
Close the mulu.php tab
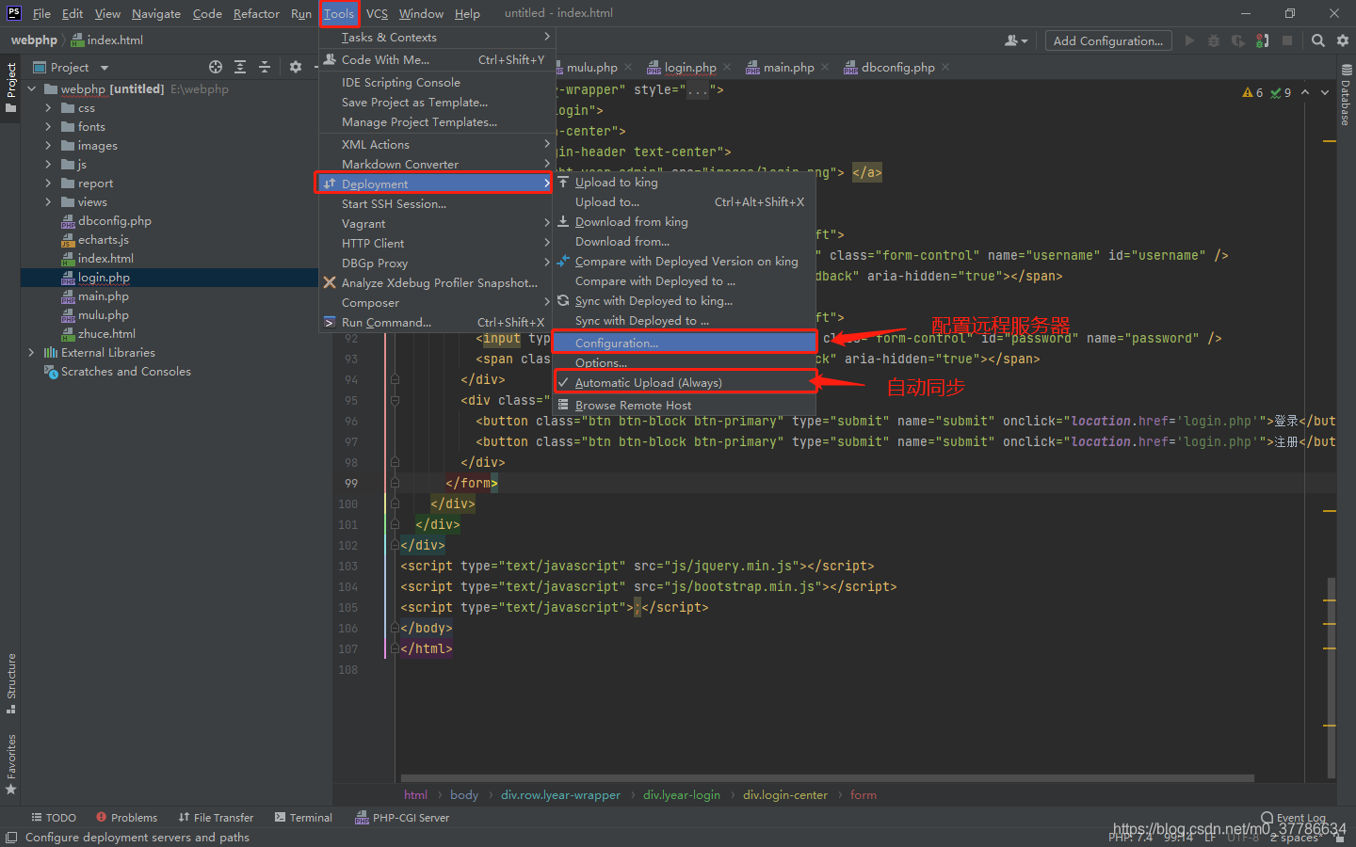(628, 67)
